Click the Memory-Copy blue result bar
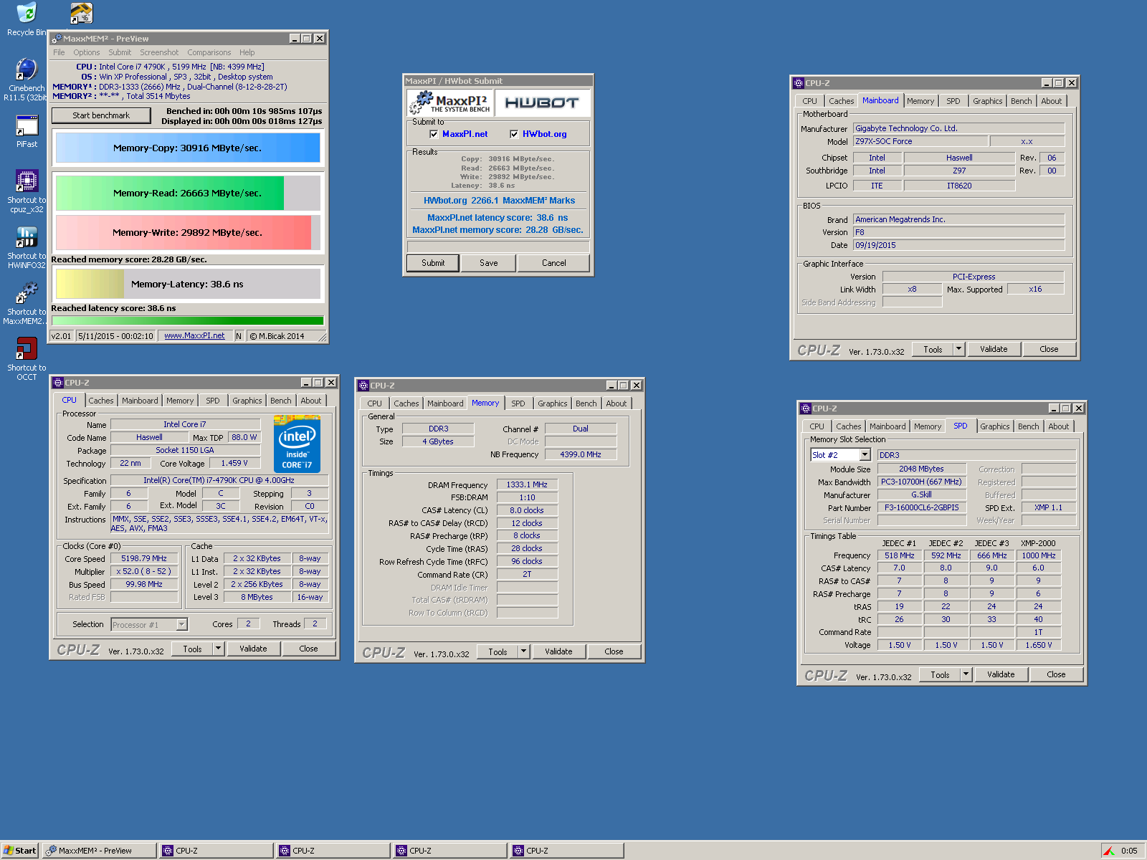This screenshot has height=860, width=1147. [188, 148]
